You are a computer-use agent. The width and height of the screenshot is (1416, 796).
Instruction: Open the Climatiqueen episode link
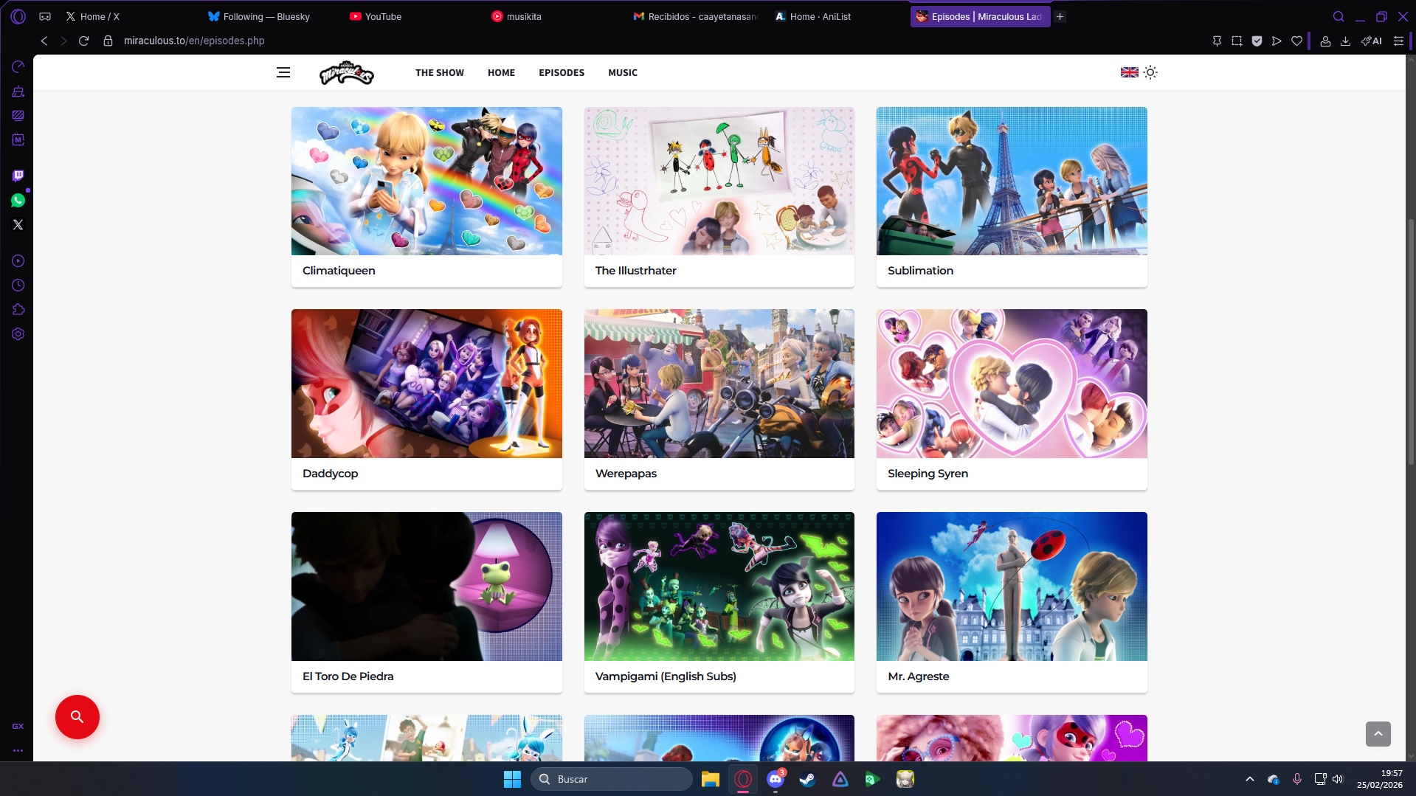coord(339,271)
